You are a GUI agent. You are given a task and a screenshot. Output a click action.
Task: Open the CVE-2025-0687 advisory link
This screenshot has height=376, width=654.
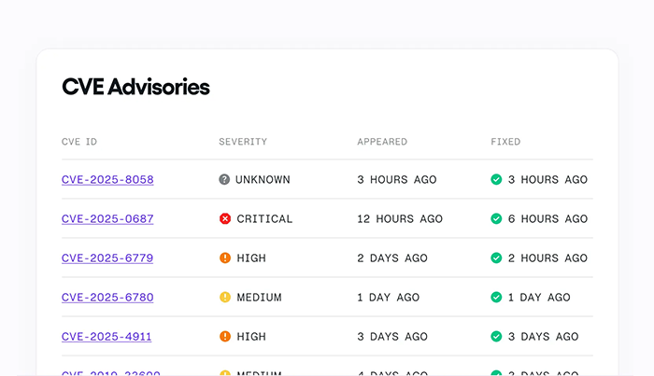[107, 218]
